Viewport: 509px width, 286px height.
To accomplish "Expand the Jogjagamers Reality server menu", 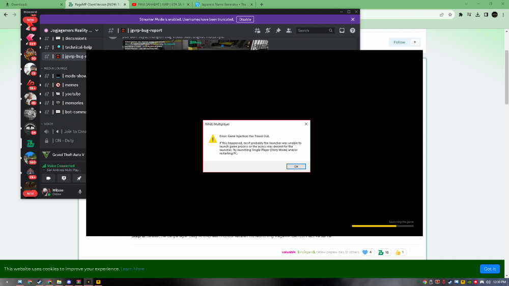I will [x=71, y=30].
